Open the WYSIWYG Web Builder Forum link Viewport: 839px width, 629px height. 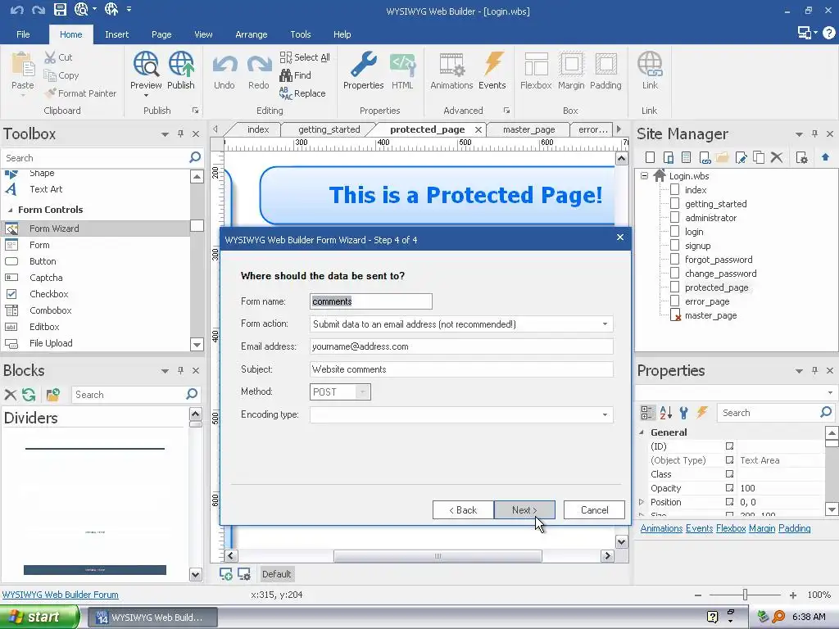tap(61, 595)
